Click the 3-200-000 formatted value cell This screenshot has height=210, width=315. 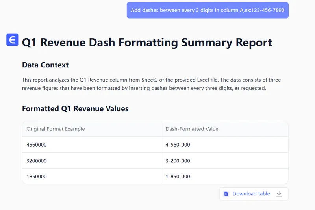178,161
